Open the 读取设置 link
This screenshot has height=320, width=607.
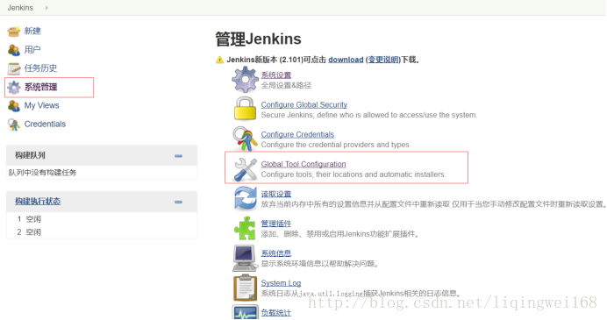[276, 194]
